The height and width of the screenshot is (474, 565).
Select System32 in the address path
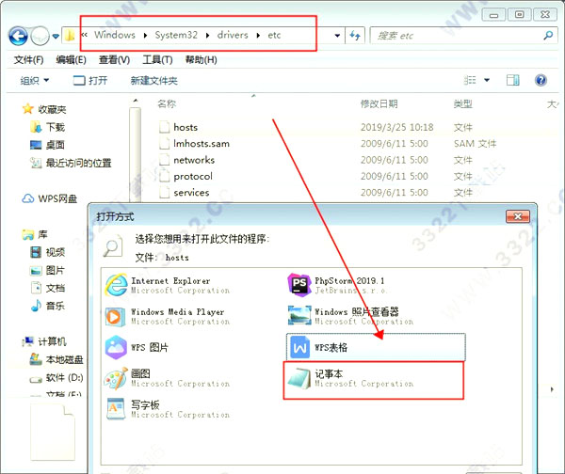tap(176, 35)
